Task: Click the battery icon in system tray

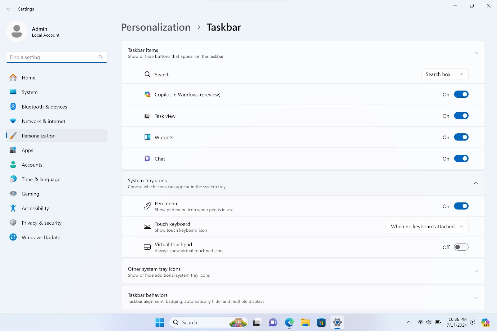Action: (438, 323)
